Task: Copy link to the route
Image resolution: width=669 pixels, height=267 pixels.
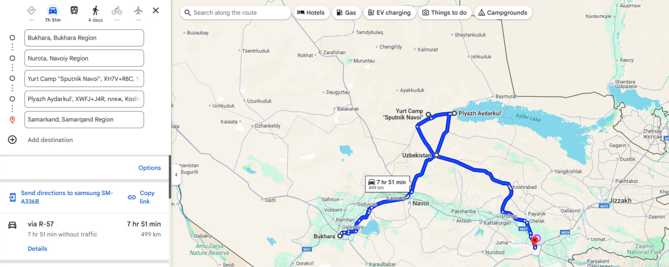Action: point(141,197)
